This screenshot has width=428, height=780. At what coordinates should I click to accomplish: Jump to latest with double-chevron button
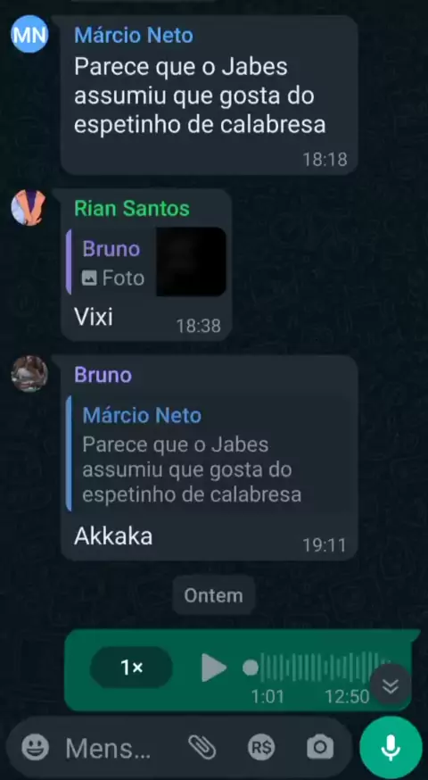391,686
